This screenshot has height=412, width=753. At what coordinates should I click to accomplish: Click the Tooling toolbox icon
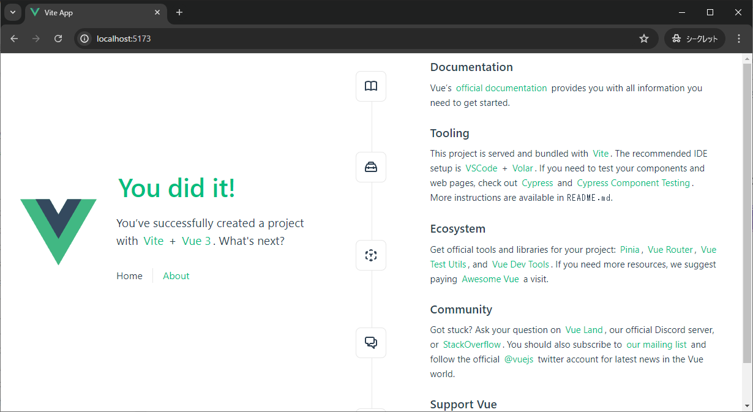[x=371, y=167]
